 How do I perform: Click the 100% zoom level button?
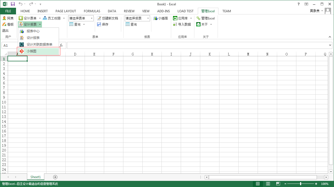click(325, 184)
